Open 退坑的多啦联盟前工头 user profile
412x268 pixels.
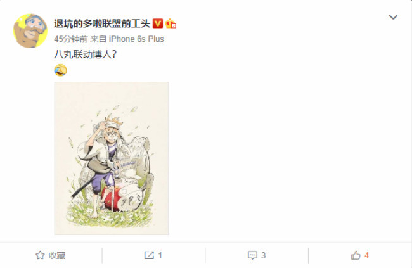click(102, 23)
